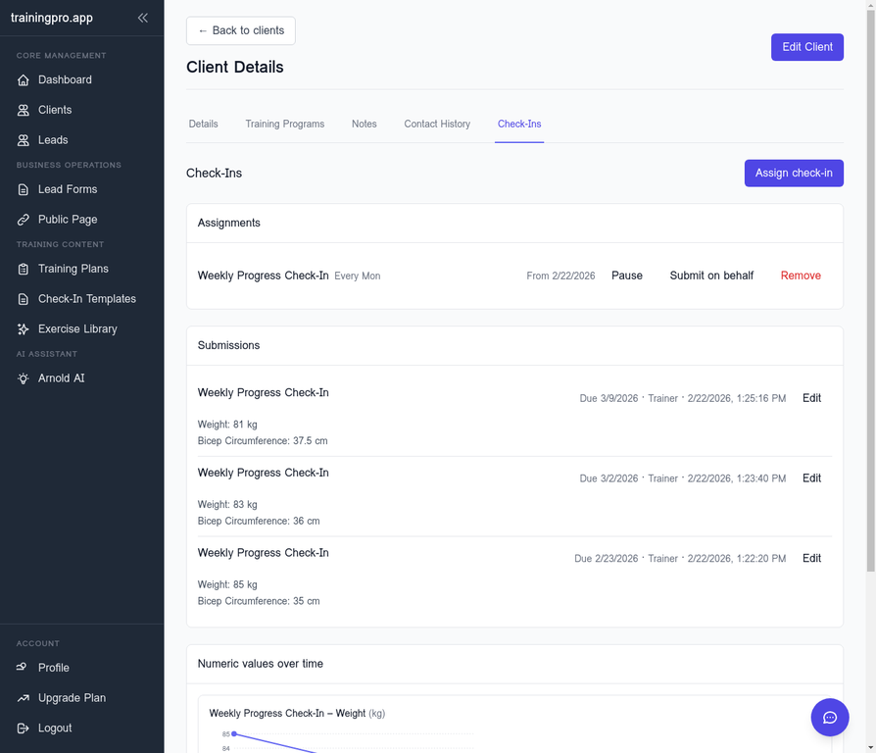
Task: Edit the submission due 3/9/2026
Action: tap(811, 398)
